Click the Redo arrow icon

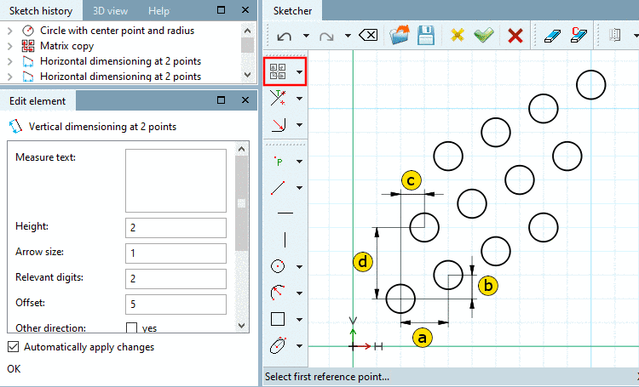click(326, 37)
